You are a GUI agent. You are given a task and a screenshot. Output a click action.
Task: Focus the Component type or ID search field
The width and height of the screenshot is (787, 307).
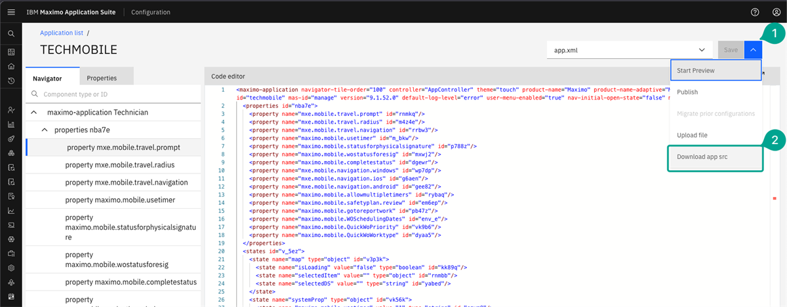pyautogui.click(x=113, y=94)
